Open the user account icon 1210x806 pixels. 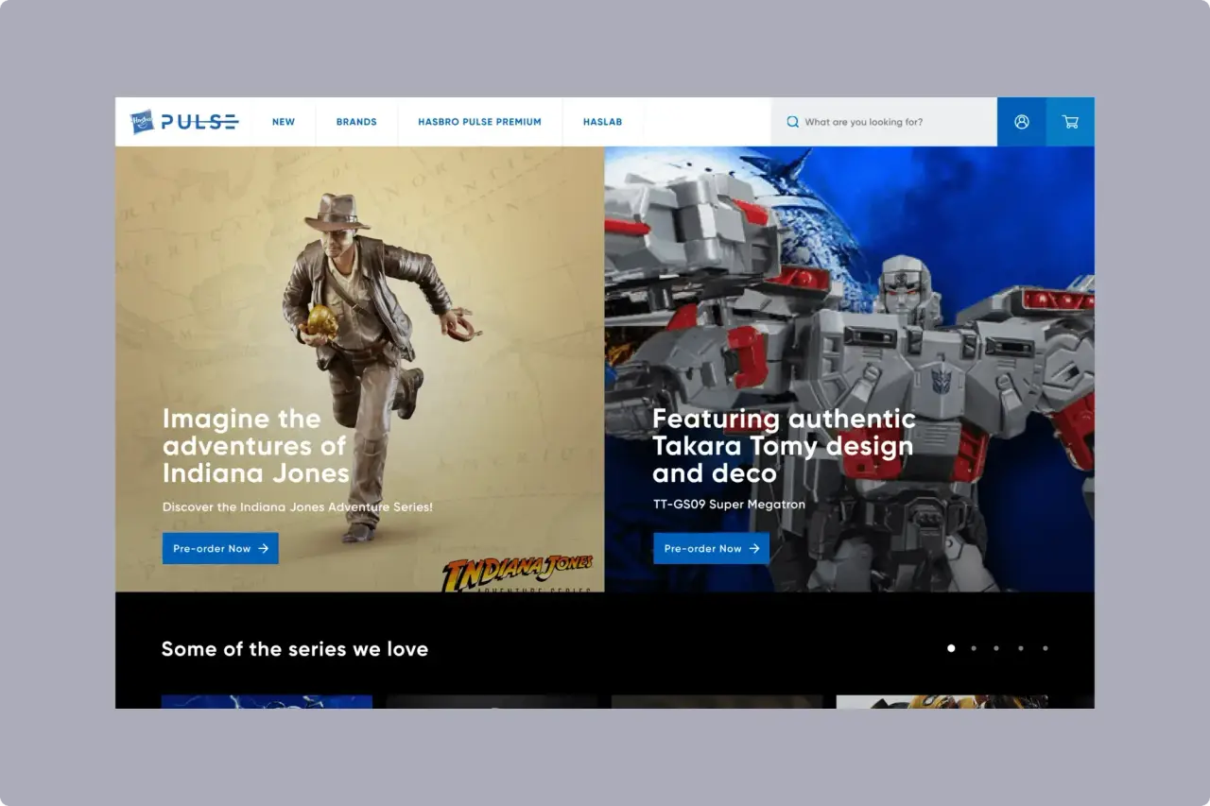[1022, 122]
